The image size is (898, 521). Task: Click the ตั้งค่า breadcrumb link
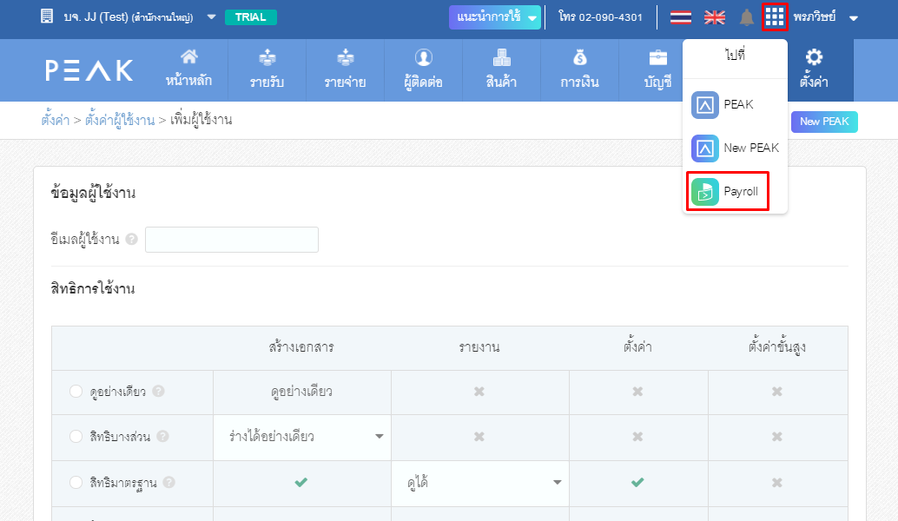point(55,120)
